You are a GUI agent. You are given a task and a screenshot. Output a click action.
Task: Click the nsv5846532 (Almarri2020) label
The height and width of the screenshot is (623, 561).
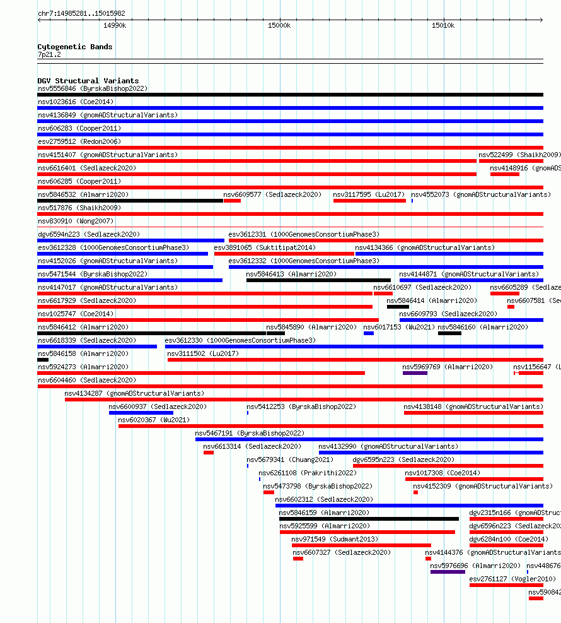click(83, 194)
